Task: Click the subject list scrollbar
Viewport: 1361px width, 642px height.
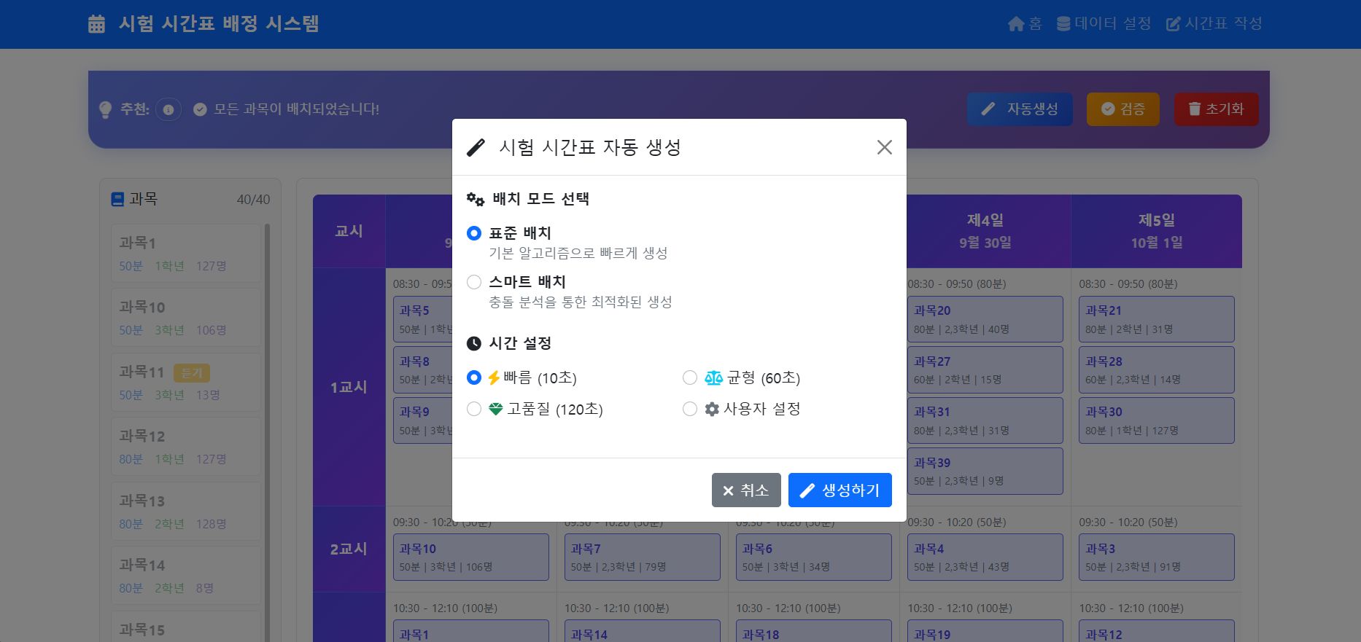Action: [x=267, y=433]
